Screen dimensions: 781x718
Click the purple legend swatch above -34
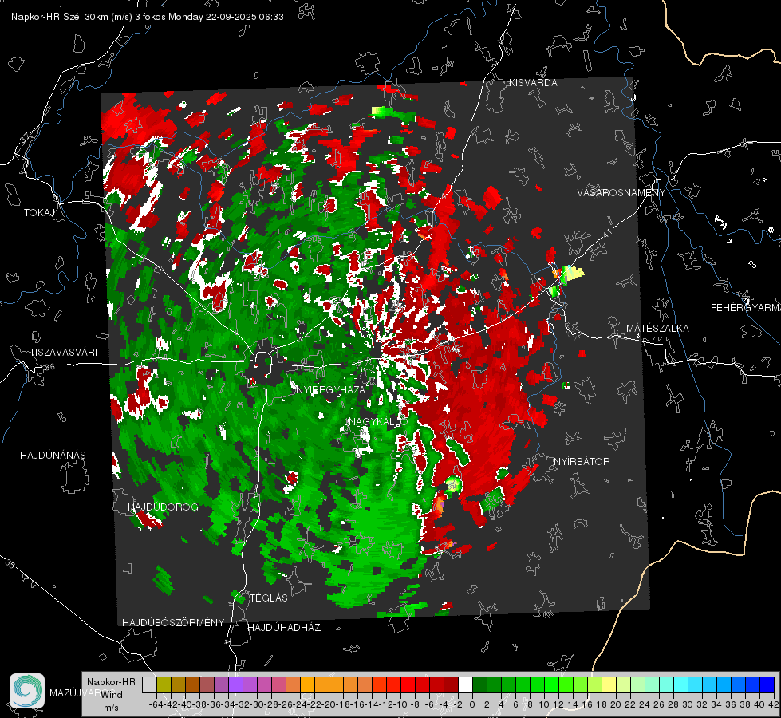point(235,684)
